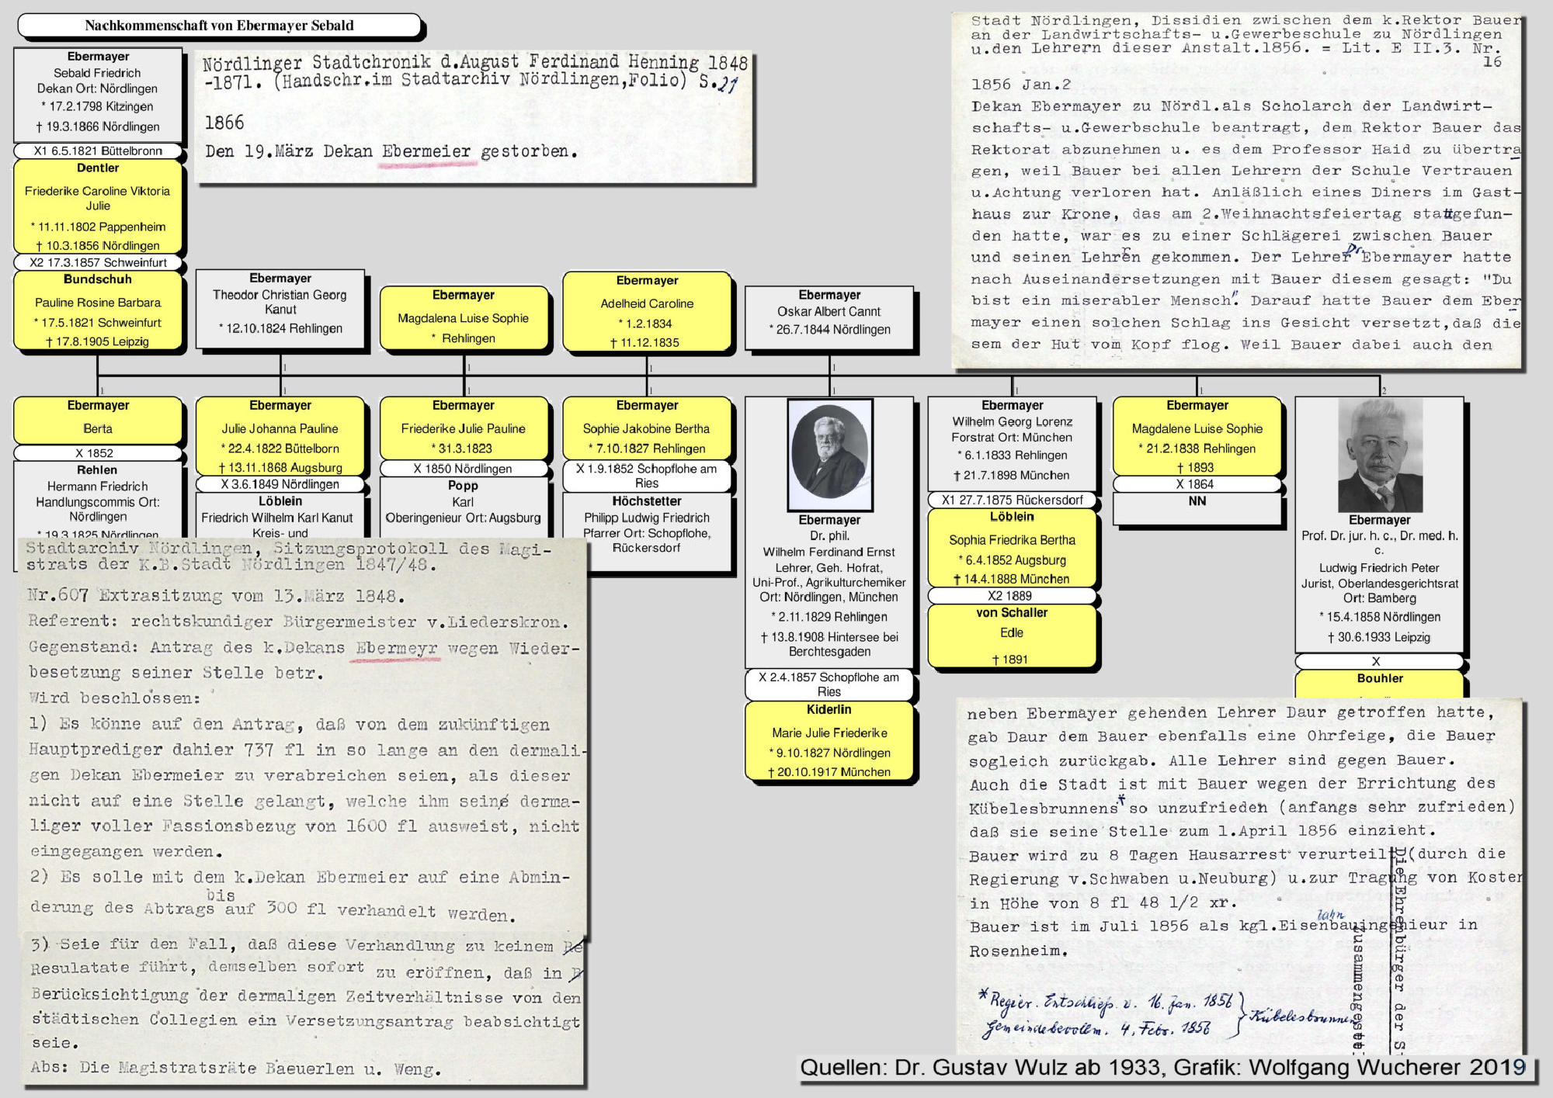This screenshot has height=1098, width=1553.
Task: Select the Dentler Friederike Caroline yellow box
Action: [x=98, y=206]
